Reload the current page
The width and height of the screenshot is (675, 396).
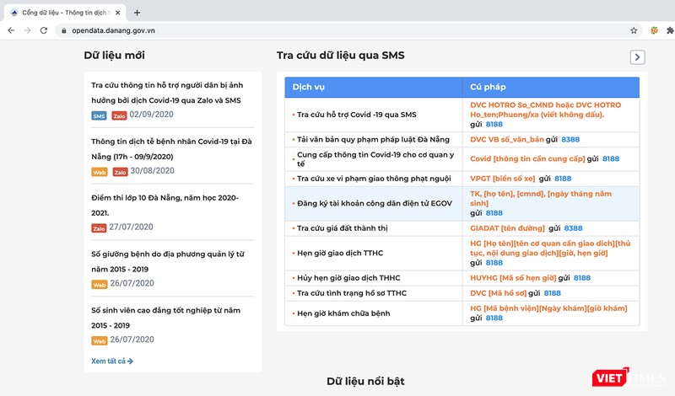pos(44,30)
